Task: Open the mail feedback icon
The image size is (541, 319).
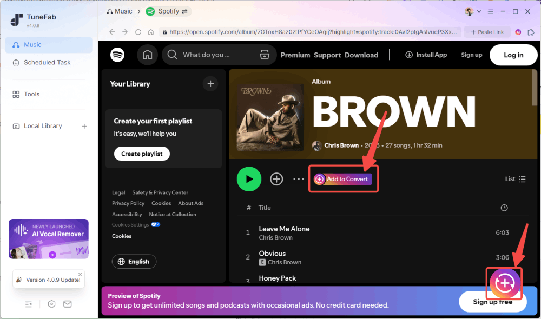Action: [68, 304]
